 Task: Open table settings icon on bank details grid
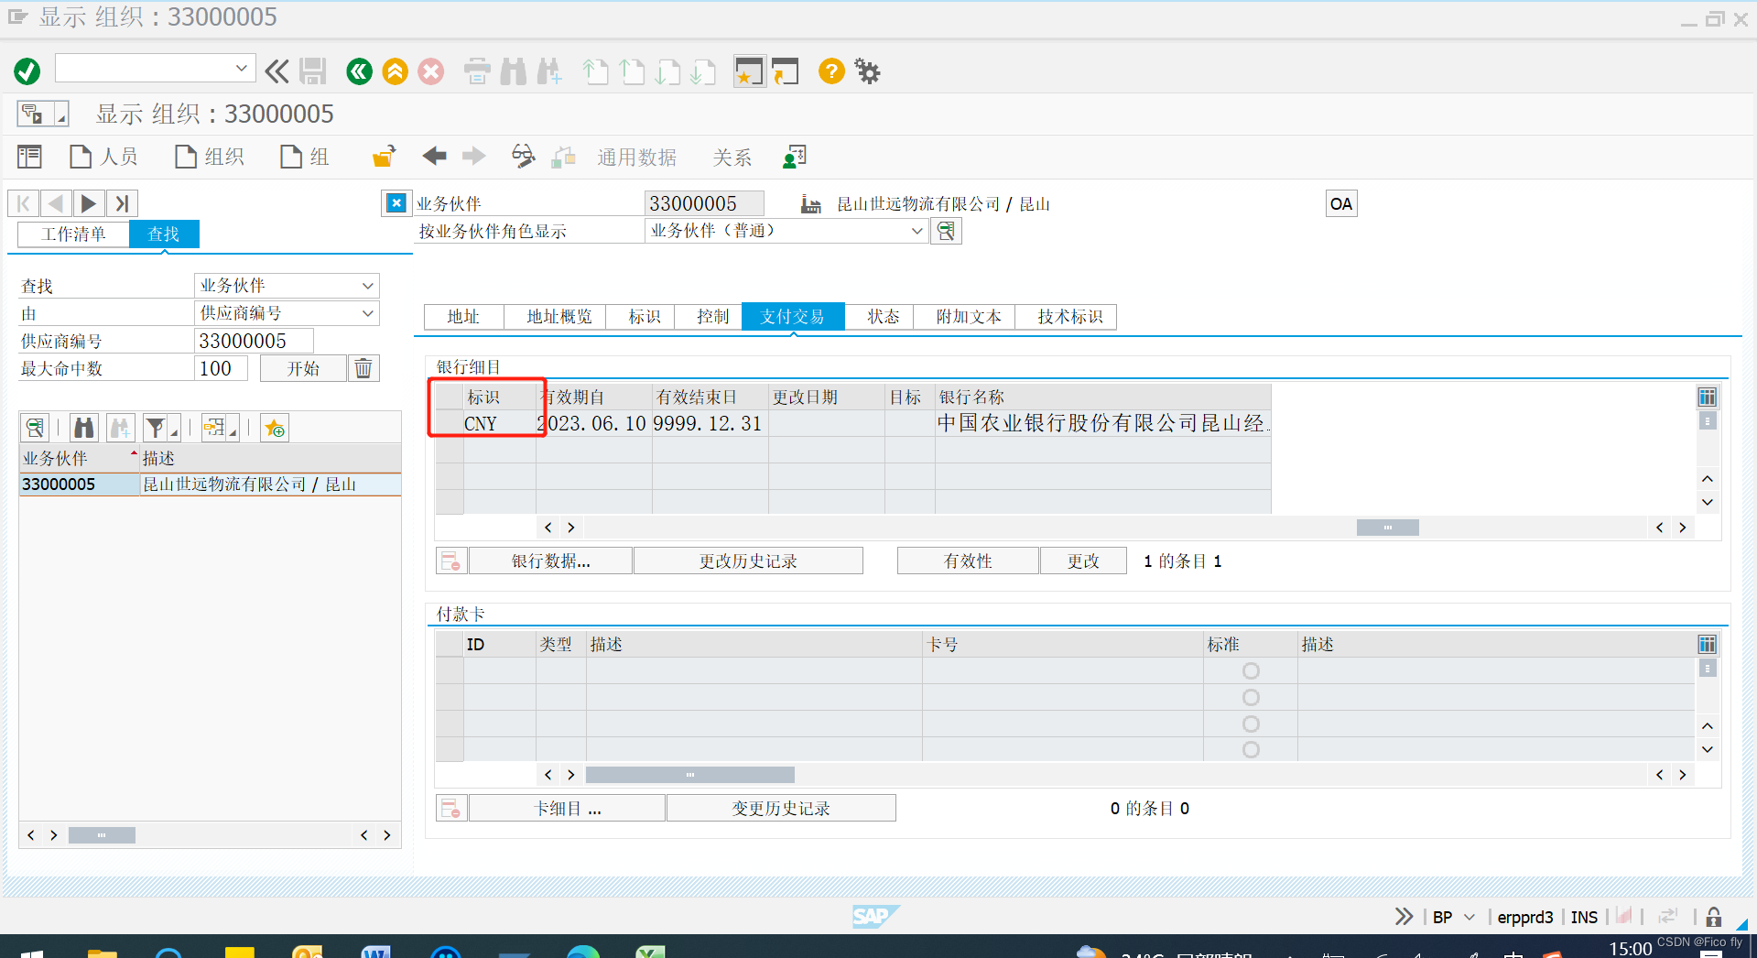pyautogui.click(x=1707, y=396)
